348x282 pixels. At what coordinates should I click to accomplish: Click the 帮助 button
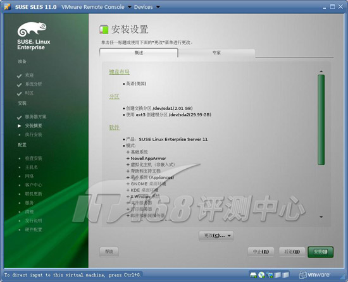109,252
